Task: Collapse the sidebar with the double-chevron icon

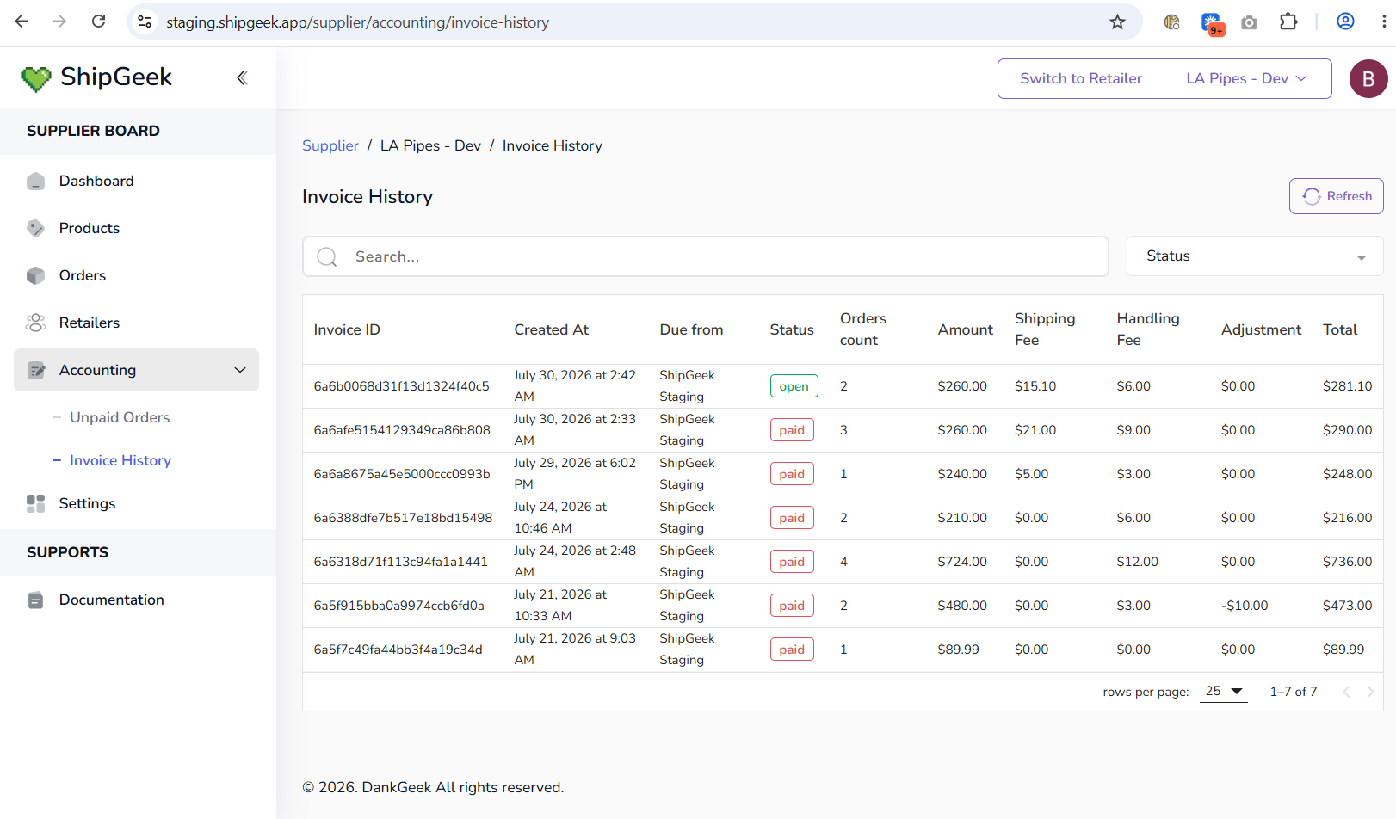Action: (x=242, y=77)
